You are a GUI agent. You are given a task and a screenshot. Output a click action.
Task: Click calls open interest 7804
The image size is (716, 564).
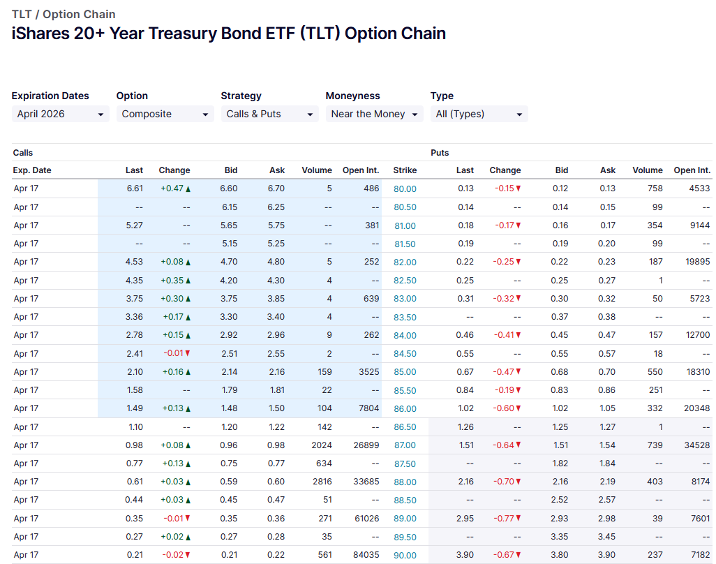point(368,408)
